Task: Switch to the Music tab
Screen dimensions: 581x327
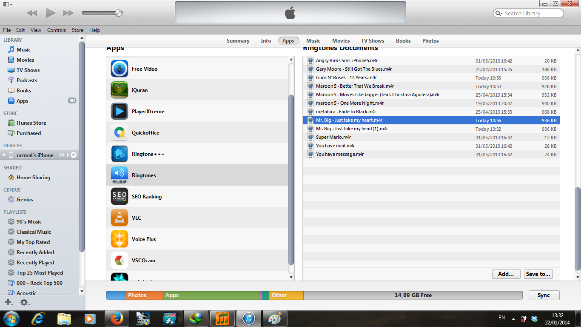Action: pos(313,41)
